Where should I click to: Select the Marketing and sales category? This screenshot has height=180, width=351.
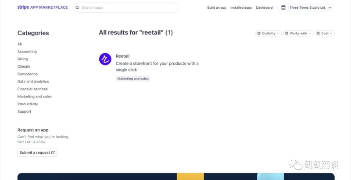pyautogui.click(x=35, y=97)
